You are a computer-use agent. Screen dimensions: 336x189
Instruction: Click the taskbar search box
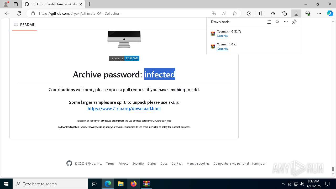(50, 184)
